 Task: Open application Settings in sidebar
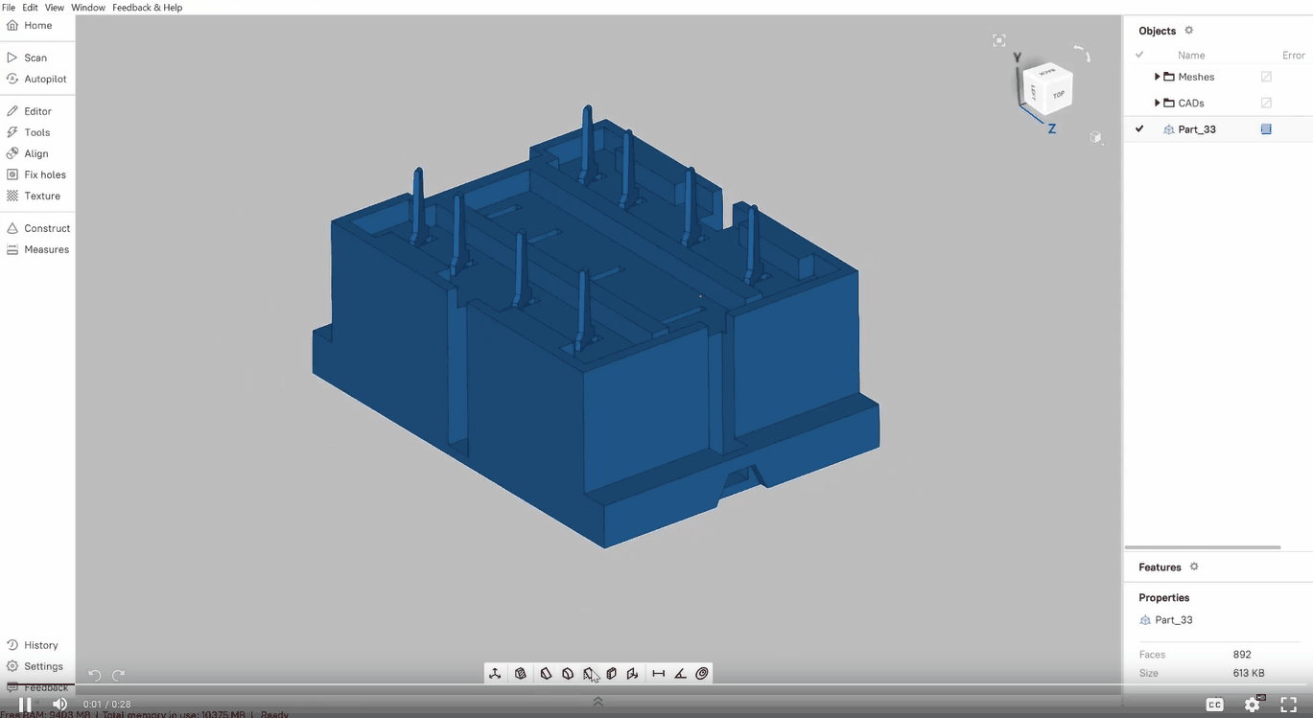35,666
